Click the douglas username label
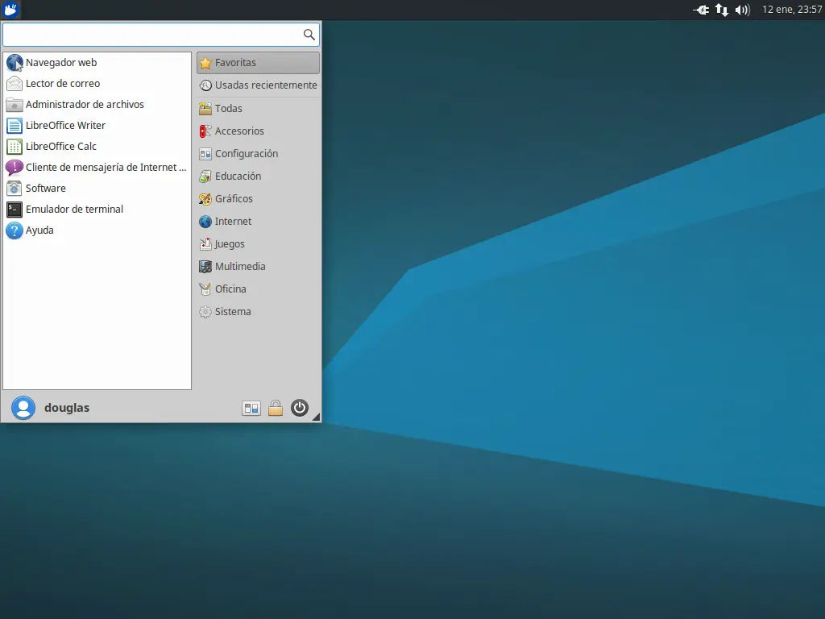 [67, 408]
